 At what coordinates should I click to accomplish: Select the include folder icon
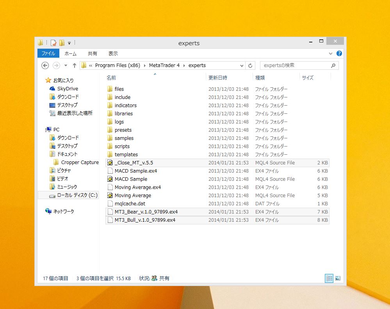(110, 97)
